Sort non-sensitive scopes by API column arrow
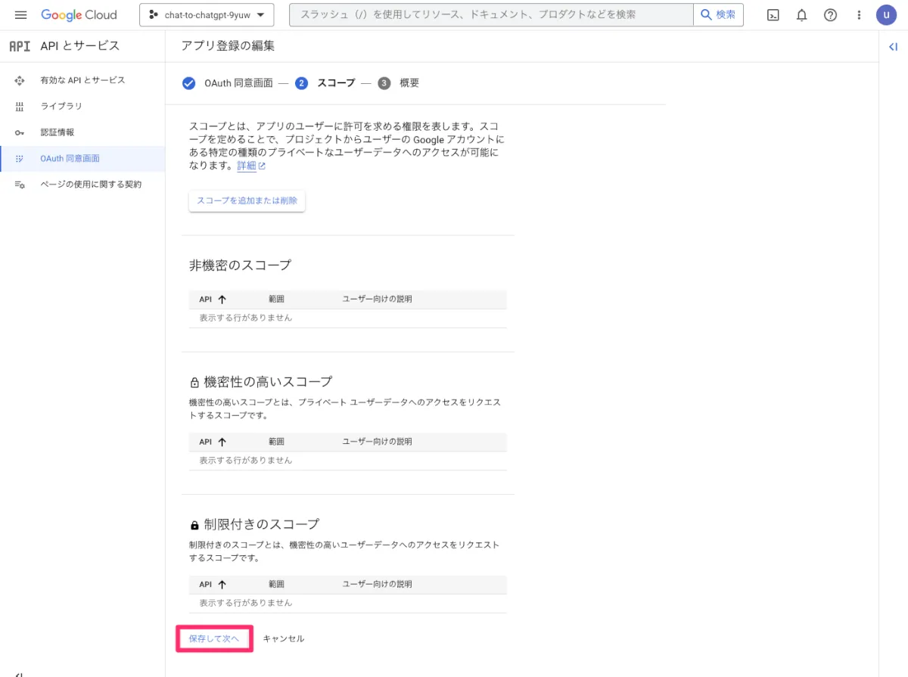908x677 pixels. pos(222,300)
